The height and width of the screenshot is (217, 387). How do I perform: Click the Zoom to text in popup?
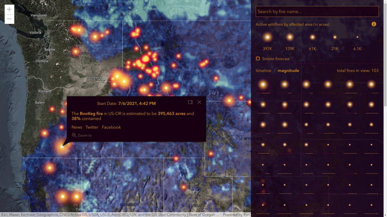tap(85, 135)
